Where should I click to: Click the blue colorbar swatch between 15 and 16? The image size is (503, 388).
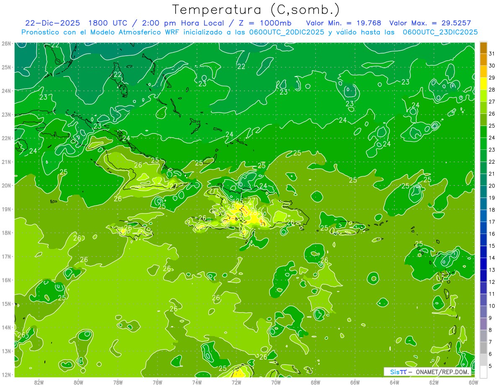click(484, 240)
